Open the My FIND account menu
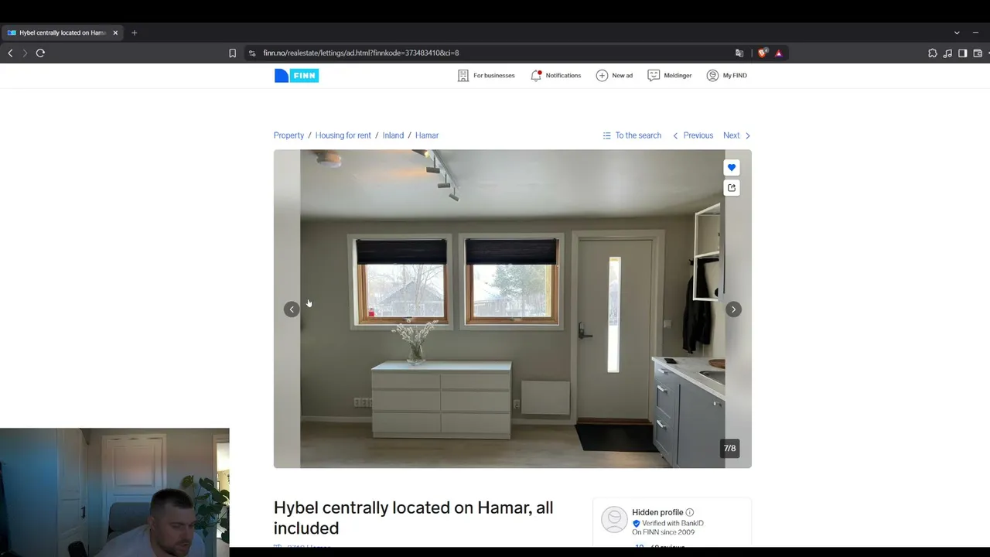This screenshot has width=990, height=557. [x=726, y=75]
